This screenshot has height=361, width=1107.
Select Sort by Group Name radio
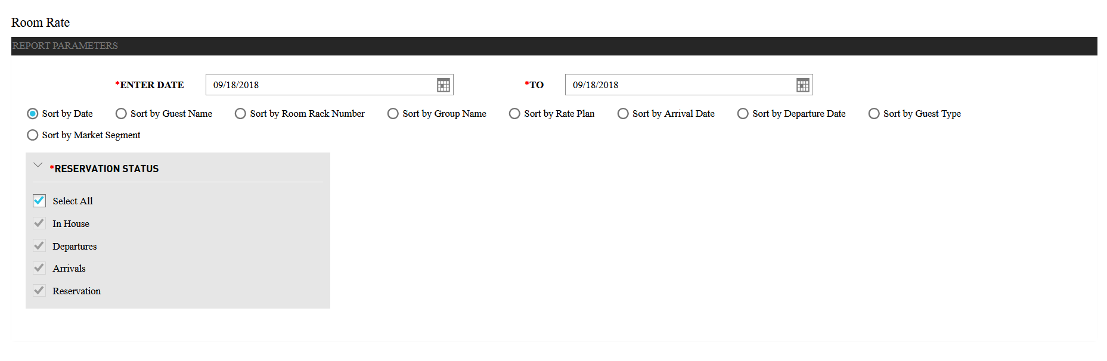pyautogui.click(x=393, y=114)
